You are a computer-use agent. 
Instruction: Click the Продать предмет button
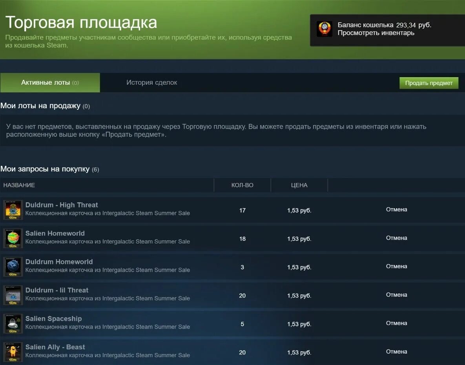(429, 83)
